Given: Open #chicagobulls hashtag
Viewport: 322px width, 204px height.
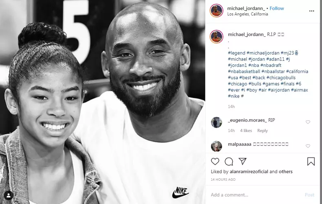Looking at the screenshot, I should point(281,78).
